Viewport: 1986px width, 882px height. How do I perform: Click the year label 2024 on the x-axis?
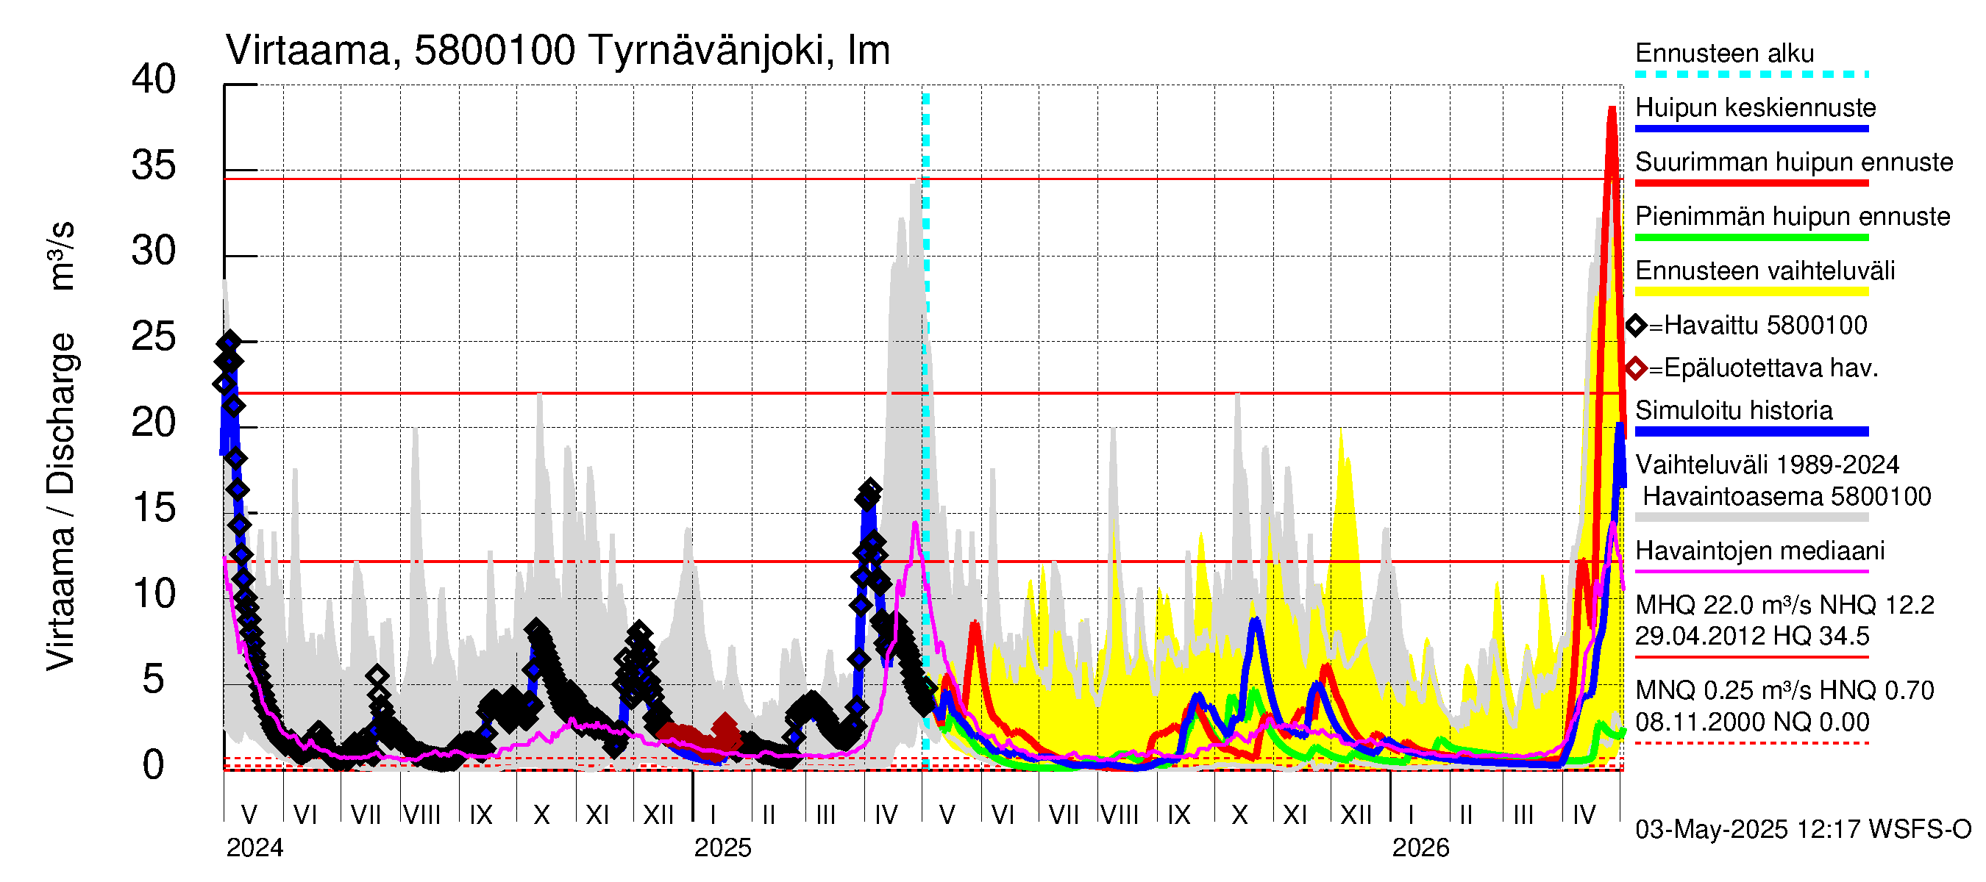coord(255,848)
